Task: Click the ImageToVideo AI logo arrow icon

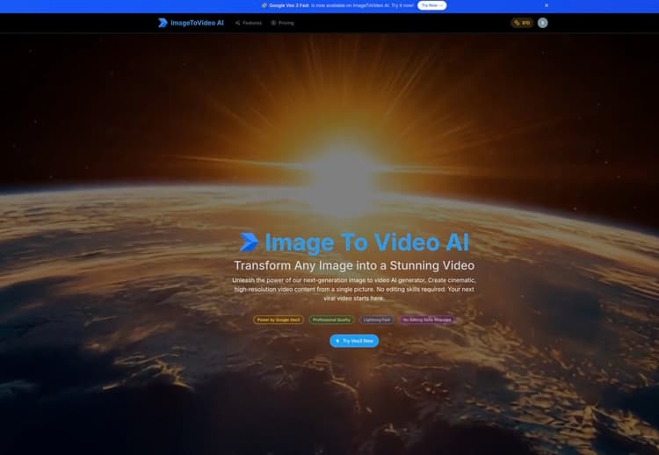Action: [163, 23]
